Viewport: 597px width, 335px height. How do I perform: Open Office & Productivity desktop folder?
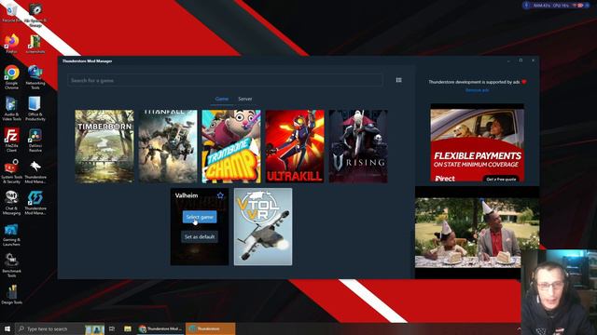point(35,109)
